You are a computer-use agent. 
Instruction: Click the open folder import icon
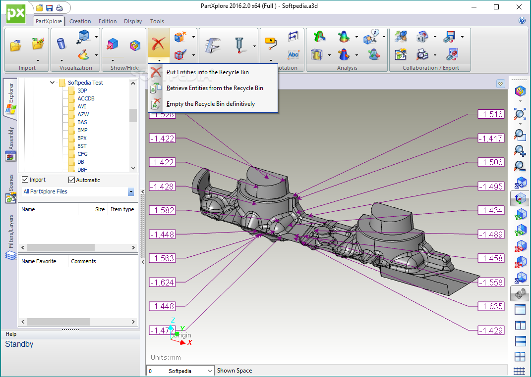point(15,46)
